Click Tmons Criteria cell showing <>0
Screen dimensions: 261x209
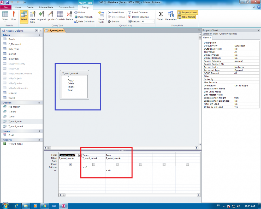click(93, 167)
